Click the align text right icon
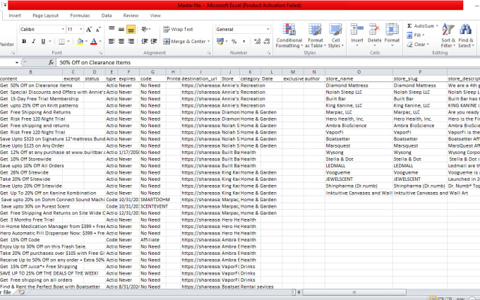Image resolution: width=480 pixels, height=300 pixels. pyautogui.click(x=131, y=42)
